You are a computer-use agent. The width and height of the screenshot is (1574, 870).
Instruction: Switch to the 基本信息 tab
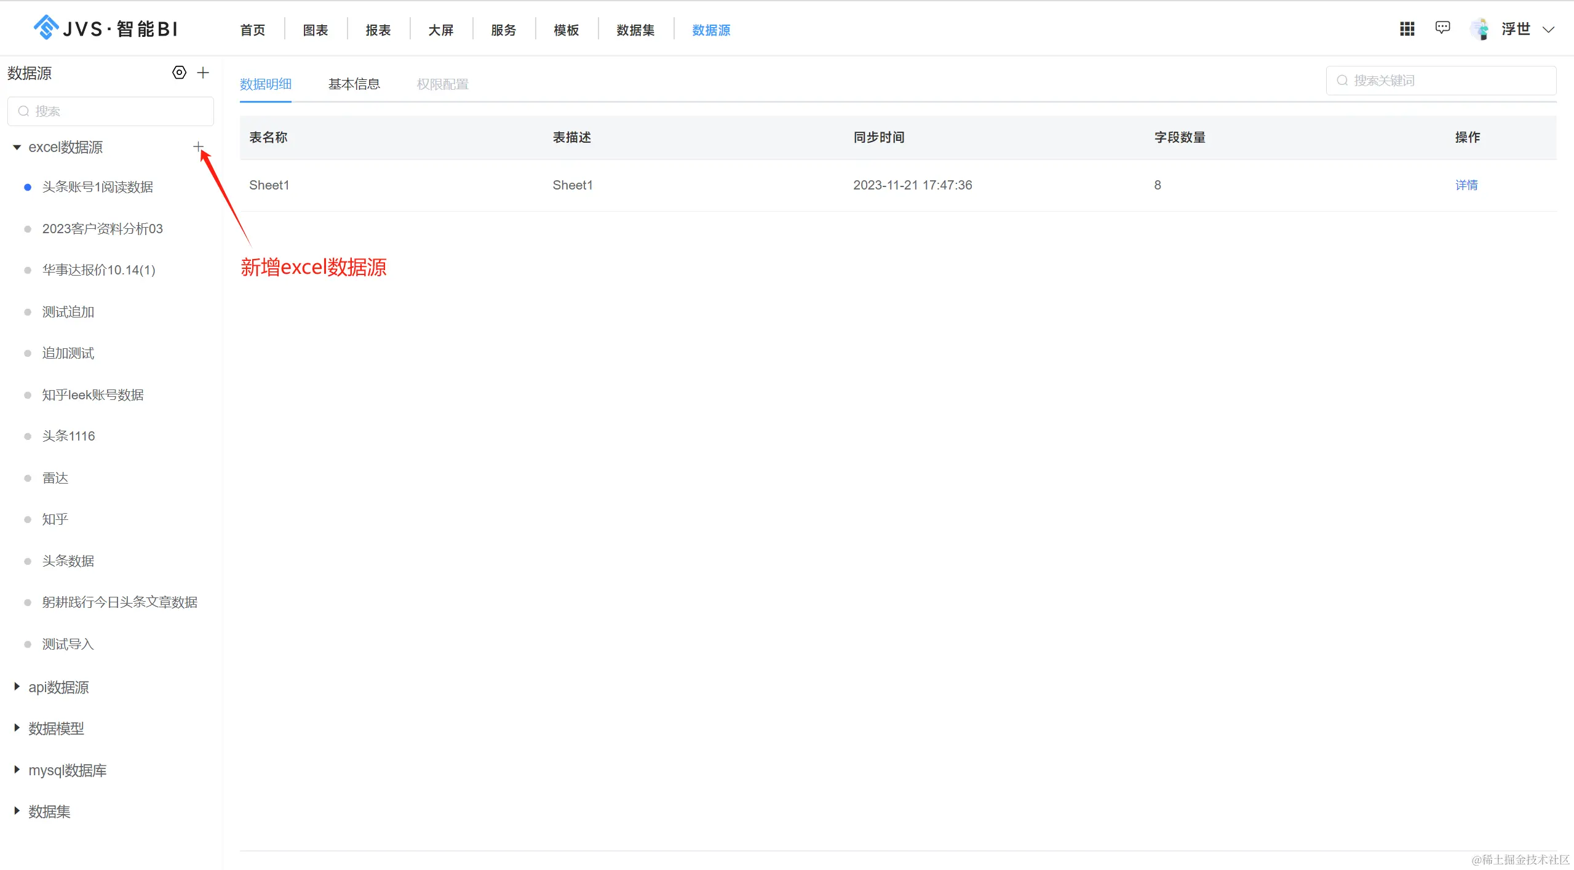[x=354, y=84]
